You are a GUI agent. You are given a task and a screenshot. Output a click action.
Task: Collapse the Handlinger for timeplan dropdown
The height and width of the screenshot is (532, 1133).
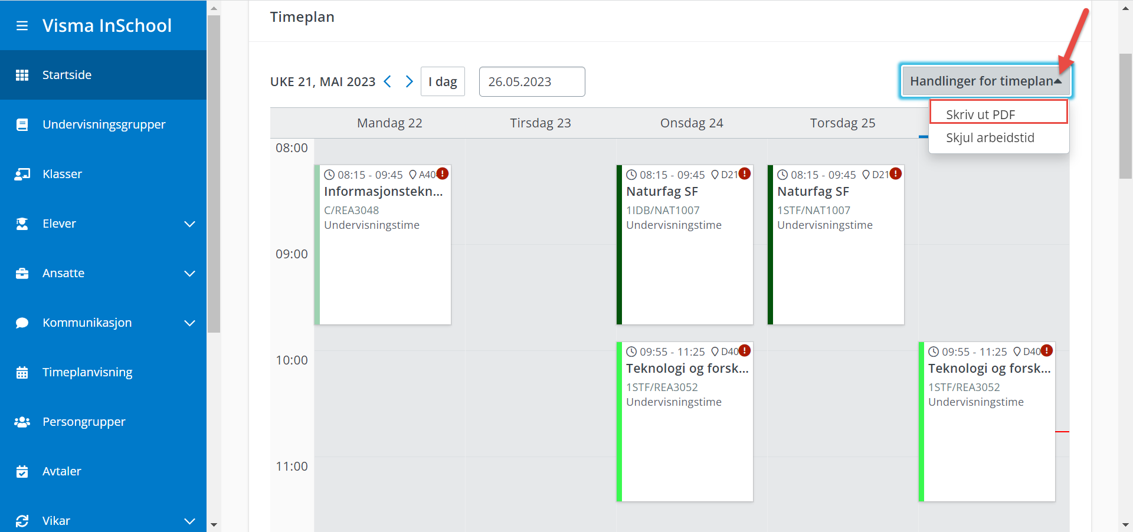tap(985, 81)
